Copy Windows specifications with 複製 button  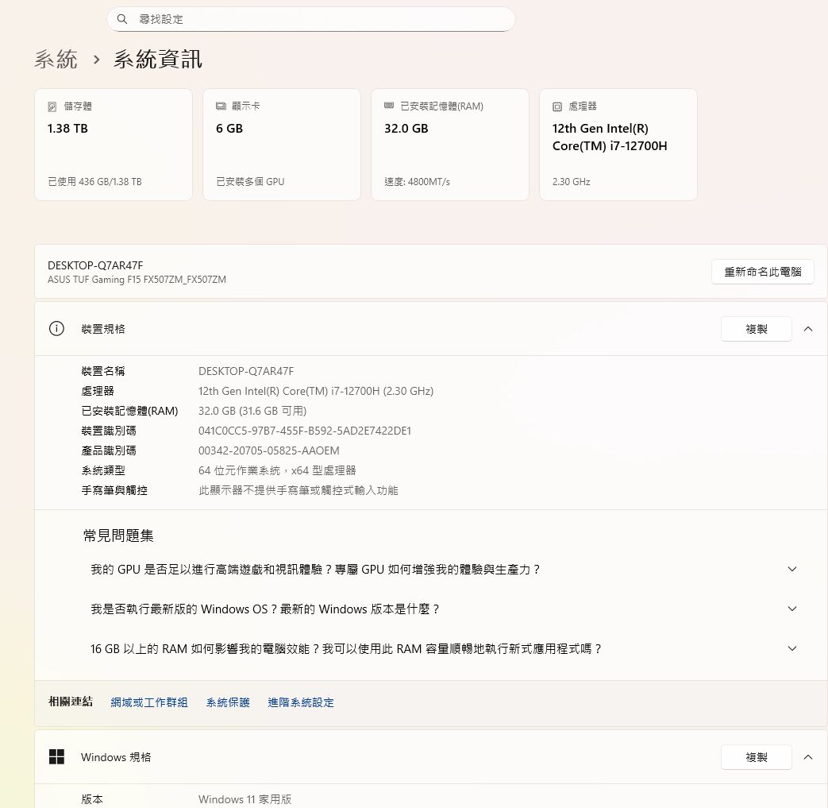point(756,757)
